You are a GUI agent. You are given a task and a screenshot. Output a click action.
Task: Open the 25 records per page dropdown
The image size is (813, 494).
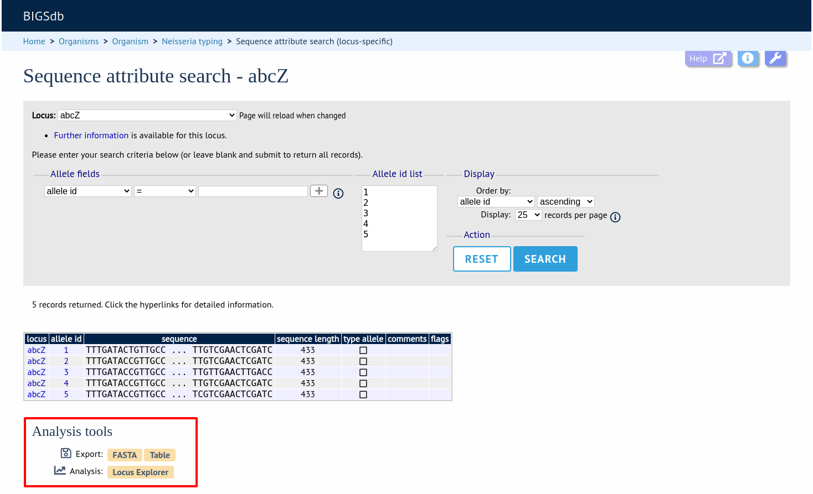pos(528,215)
